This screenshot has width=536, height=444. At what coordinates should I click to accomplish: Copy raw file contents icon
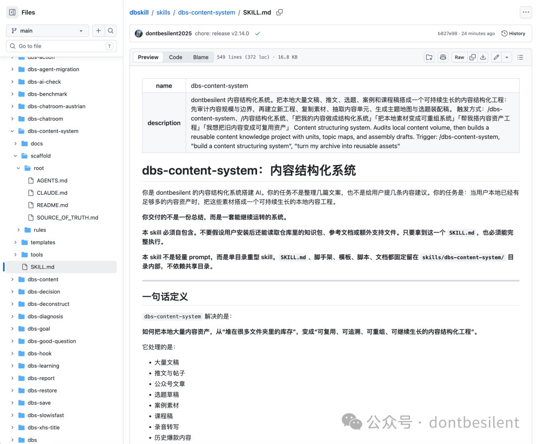tap(472, 57)
